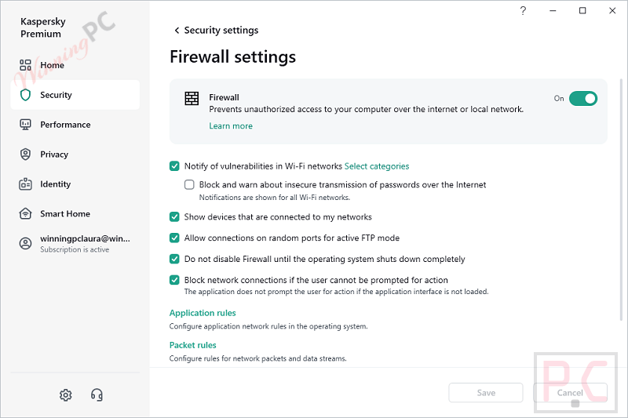
Task: Open Application rules link
Action: click(203, 313)
